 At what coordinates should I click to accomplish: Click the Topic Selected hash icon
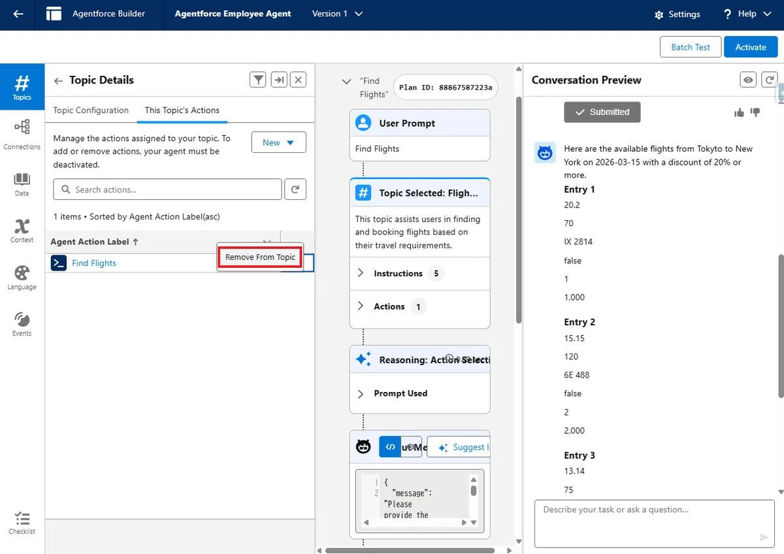click(x=363, y=193)
